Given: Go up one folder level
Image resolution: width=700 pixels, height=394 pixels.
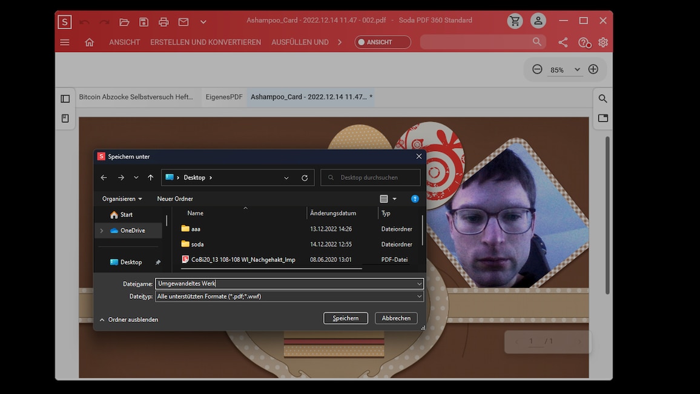Looking at the screenshot, I should click(150, 178).
